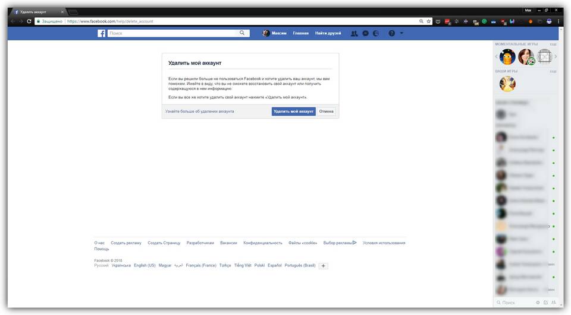Click the Отмена button
The height and width of the screenshot is (315, 571).
click(327, 112)
